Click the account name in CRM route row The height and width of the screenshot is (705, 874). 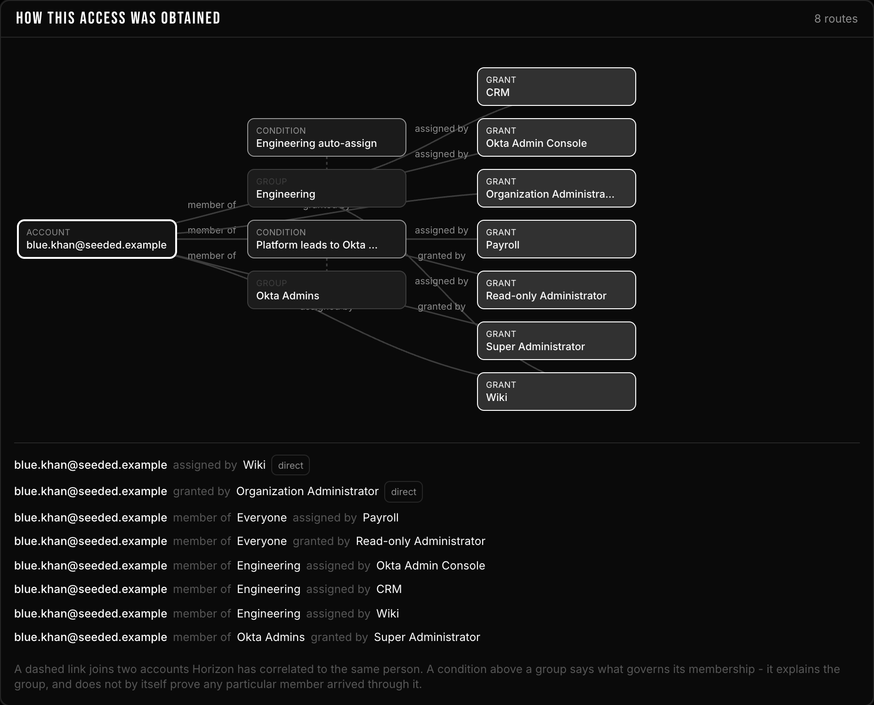click(x=90, y=589)
